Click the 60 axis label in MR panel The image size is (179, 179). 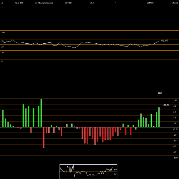click(175, 112)
